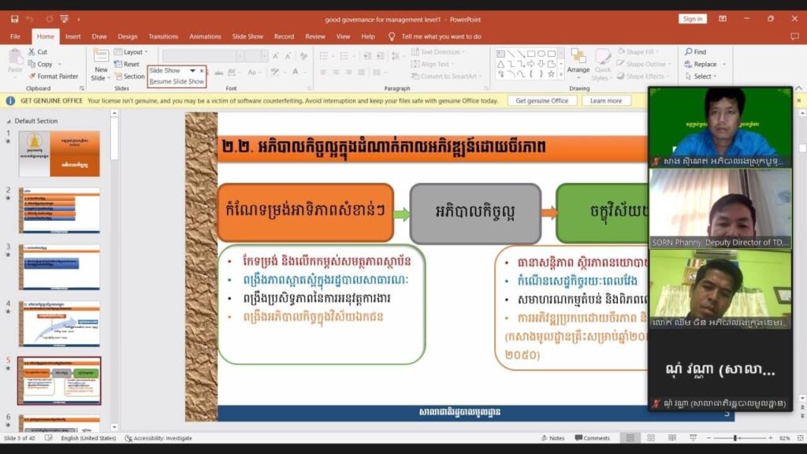Click the Get genuine Office button

click(x=541, y=101)
